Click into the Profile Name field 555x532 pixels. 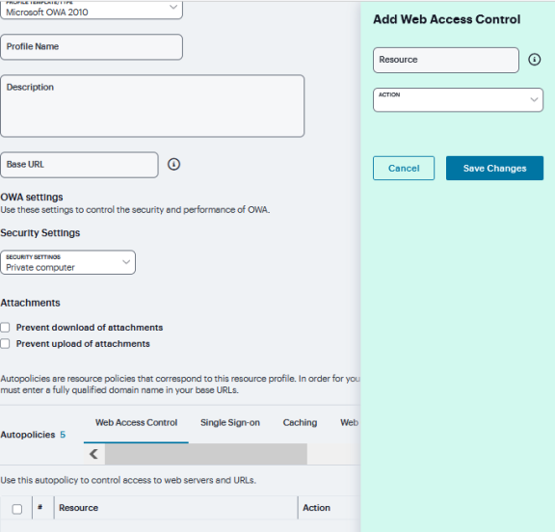[92, 46]
